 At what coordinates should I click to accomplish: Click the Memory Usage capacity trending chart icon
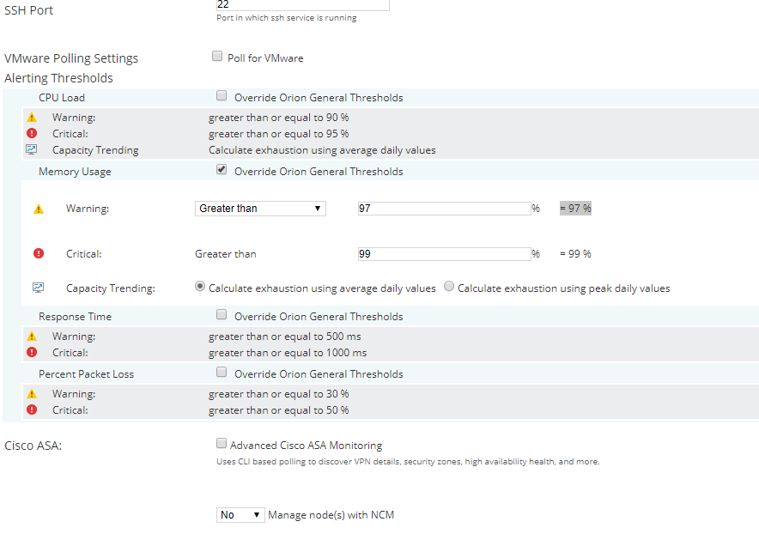tap(39, 288)
